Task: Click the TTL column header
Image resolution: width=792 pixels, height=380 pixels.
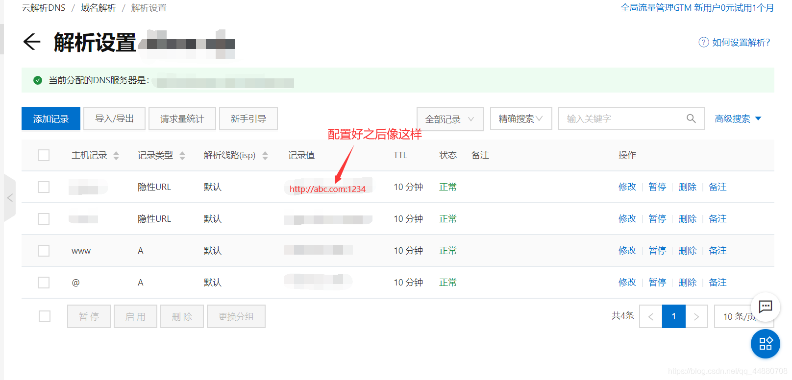Action: pos(400,155)
